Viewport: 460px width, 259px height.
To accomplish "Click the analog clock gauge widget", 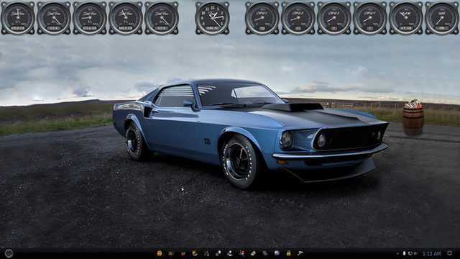I will pyautogui.click(x=213, y=18).
